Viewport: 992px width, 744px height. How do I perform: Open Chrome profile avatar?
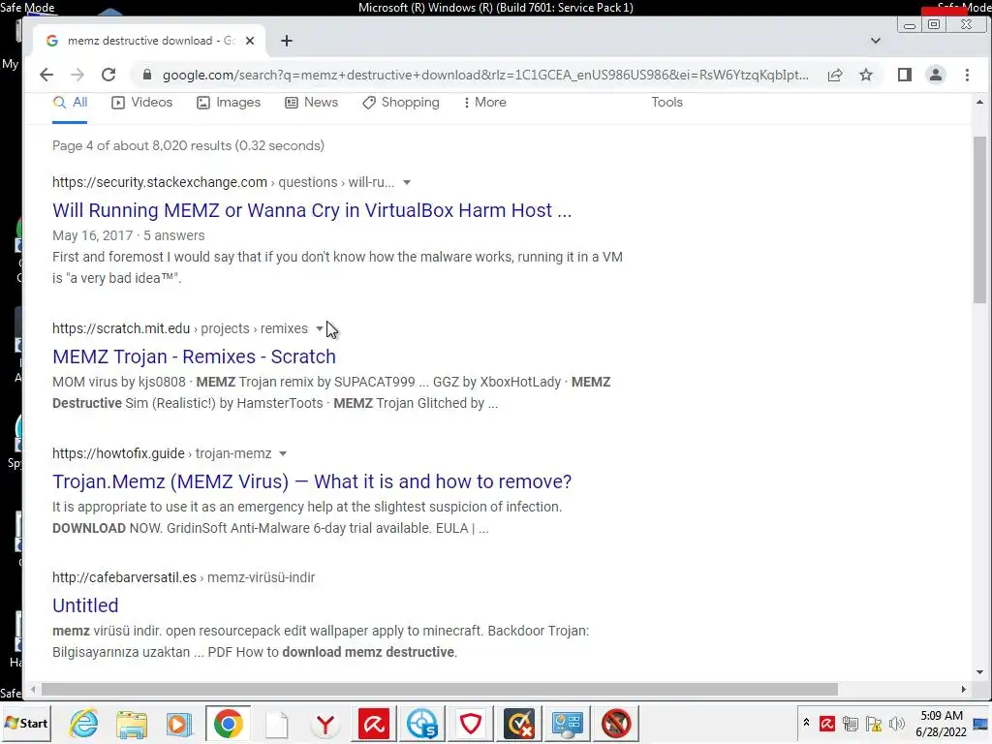pyautogui.click(x=936, y=75)
